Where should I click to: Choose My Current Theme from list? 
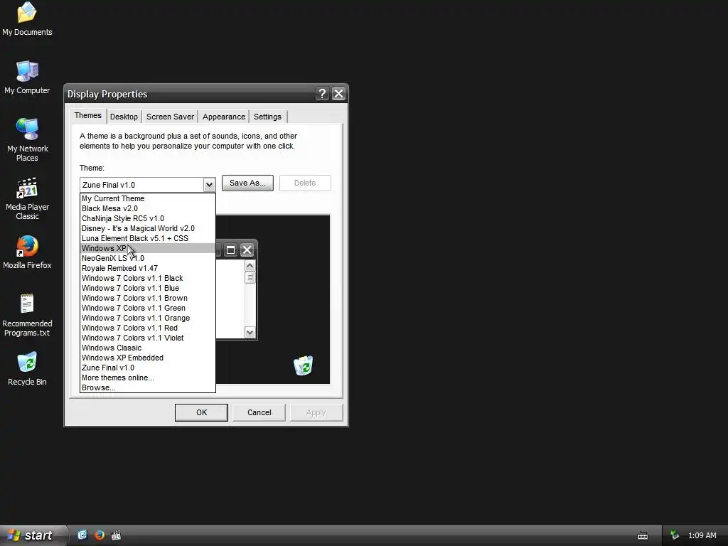(148, 198)
